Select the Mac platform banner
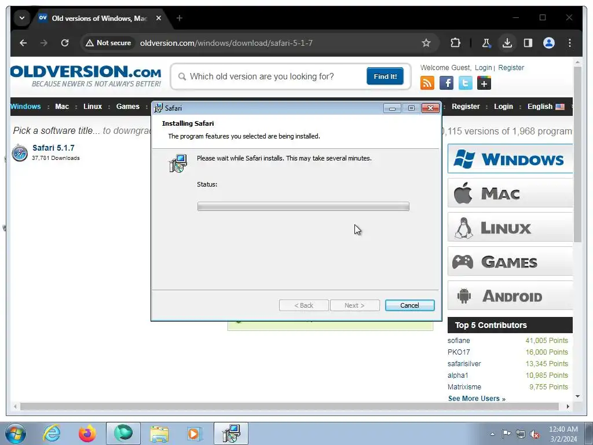Screen dimensions: 593x445 [510, 193]
